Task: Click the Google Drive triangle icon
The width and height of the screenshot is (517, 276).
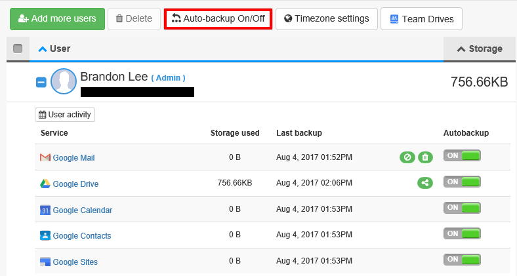Action: (x=45, y=184)
